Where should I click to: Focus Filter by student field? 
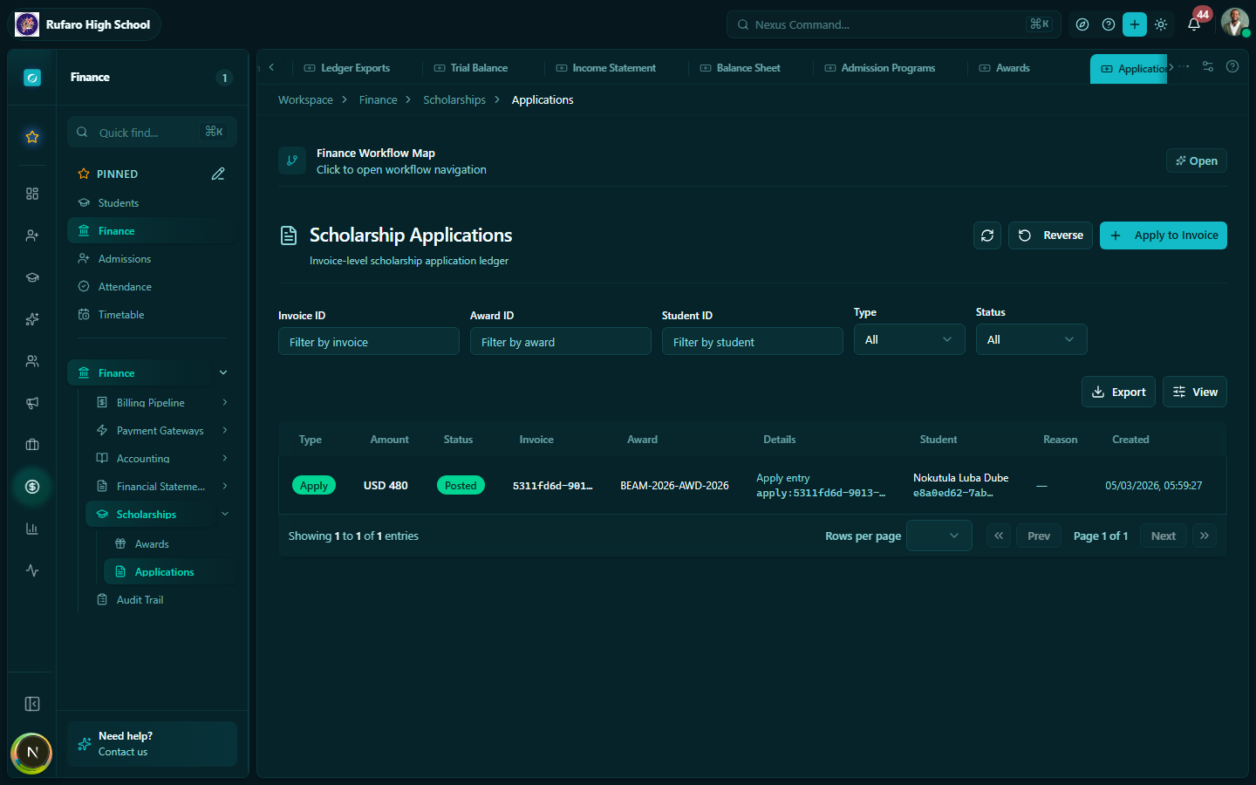(753, 341)
